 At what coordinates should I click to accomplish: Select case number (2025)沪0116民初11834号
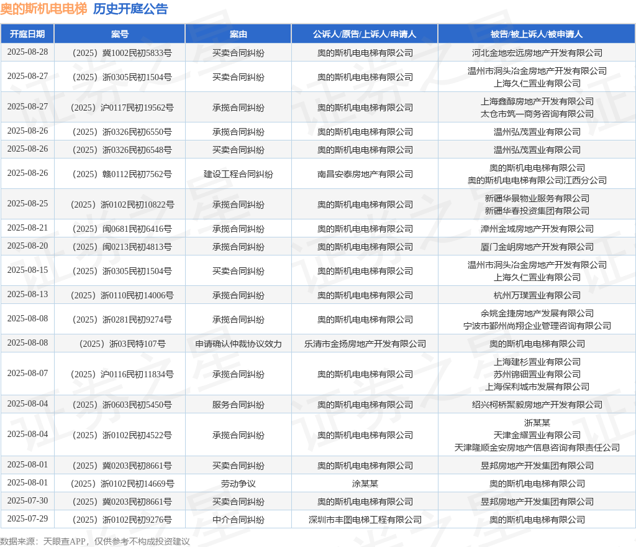tap(122, 374)
